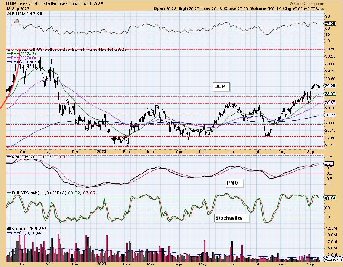Click the 2023 label on the bottom date axis under volume
Viewport: 343px width, 267px height.
click(101, 264)
